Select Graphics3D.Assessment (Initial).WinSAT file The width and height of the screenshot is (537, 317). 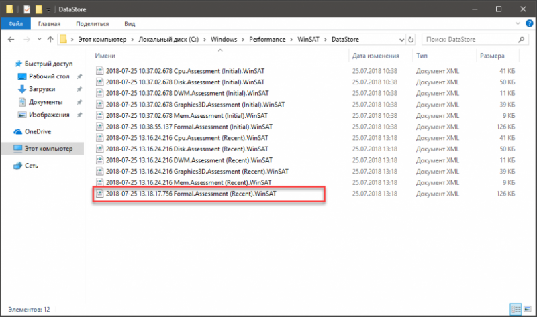point(195,105)
